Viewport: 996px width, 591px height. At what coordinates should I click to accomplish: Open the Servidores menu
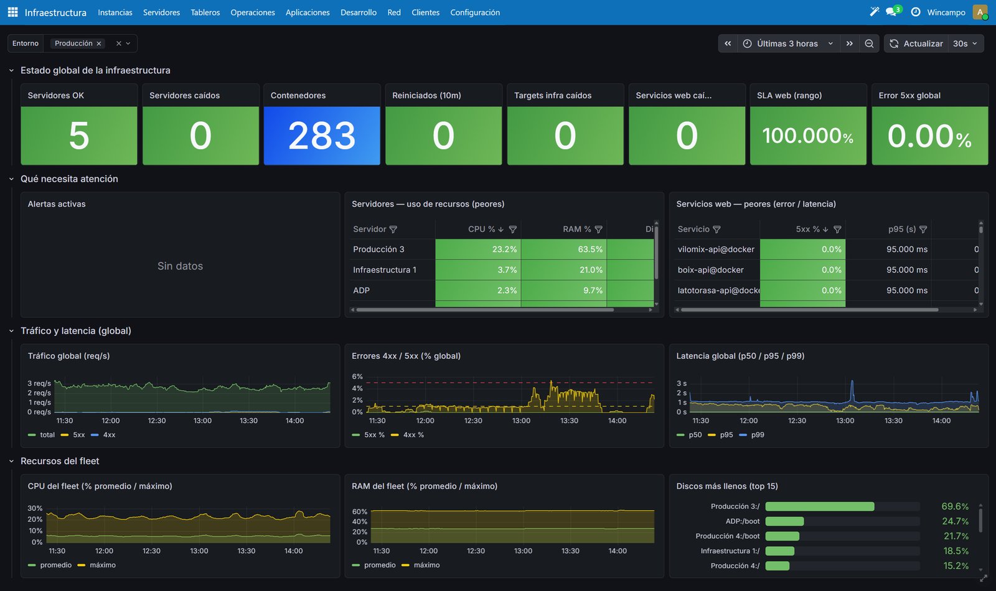tap(161, 12)
